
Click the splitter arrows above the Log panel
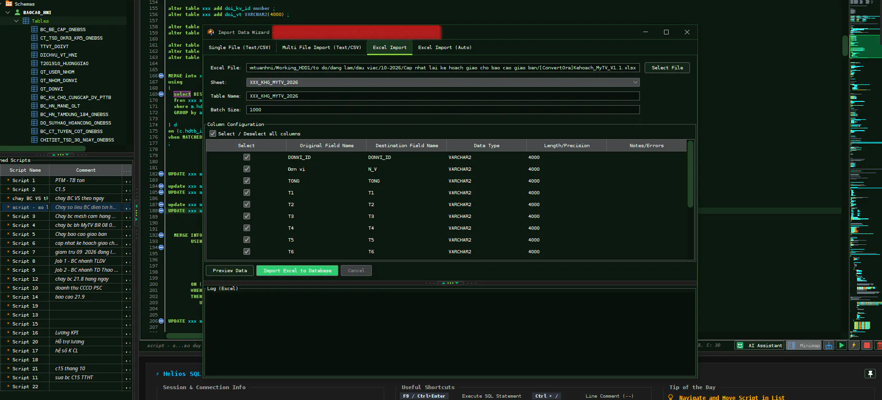(x=450, y=283)
